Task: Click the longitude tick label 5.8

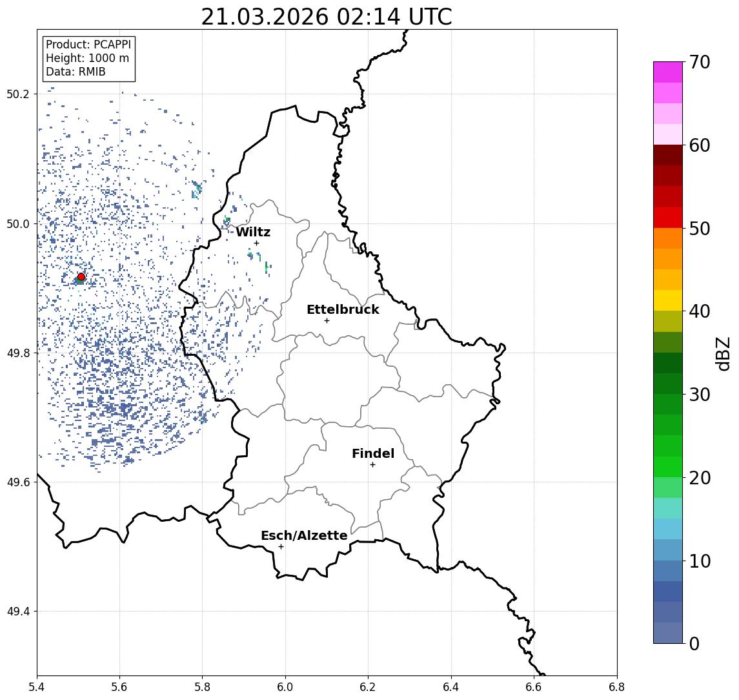Action: tap(203, 686)
